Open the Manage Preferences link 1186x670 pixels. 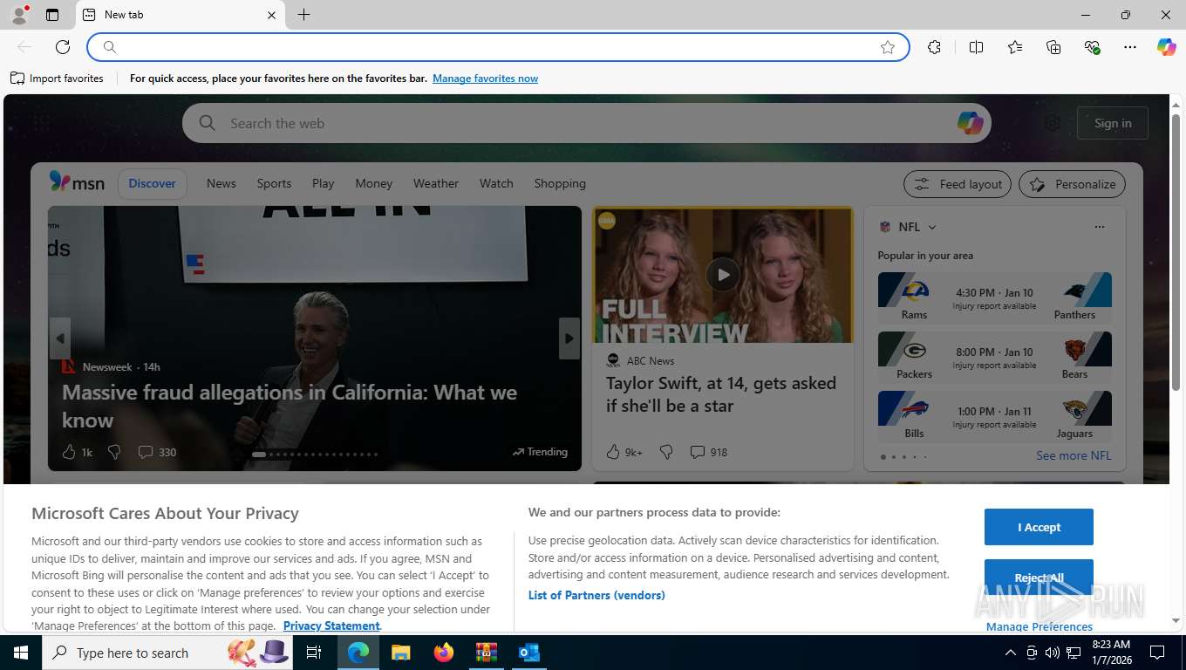pos(1039,626)
